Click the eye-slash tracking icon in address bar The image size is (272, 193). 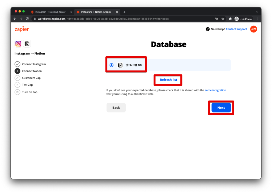217,19
